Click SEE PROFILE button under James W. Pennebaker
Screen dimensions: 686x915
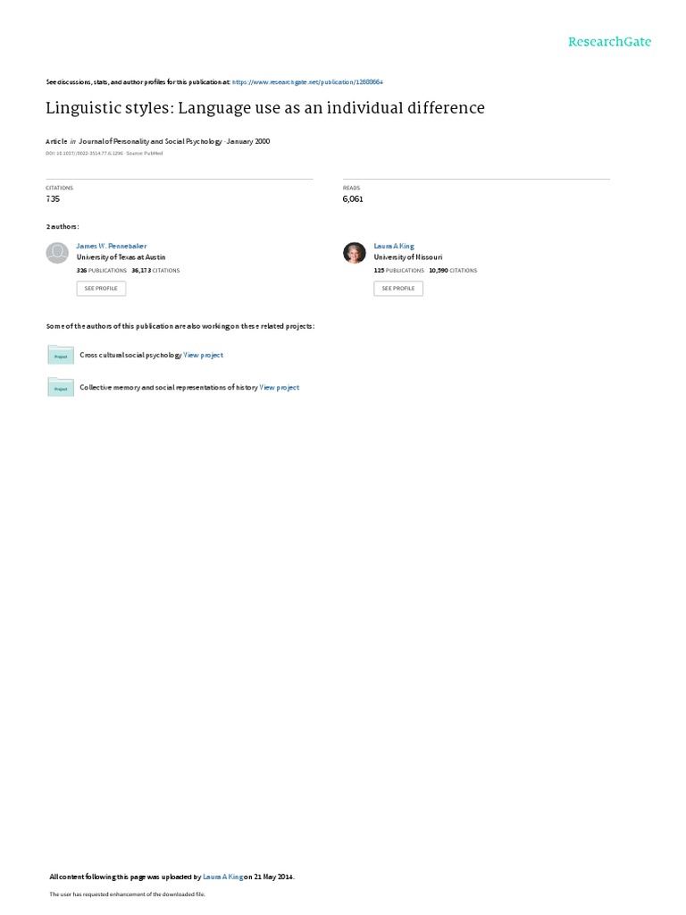[101, 289]
